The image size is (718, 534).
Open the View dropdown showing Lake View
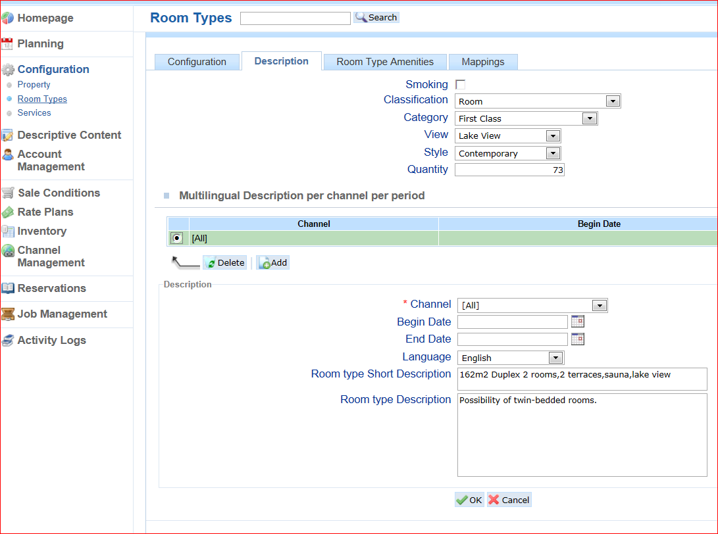click(552, 136)
